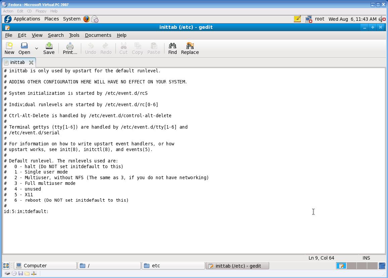Click the panel icon right of workspace switcher

coord(382,266)
